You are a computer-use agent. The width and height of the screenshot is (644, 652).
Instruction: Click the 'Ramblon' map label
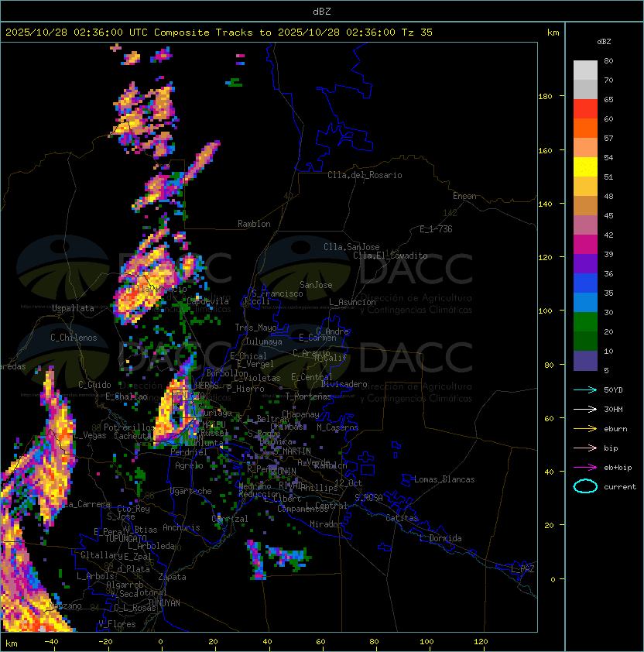(254, 224)
